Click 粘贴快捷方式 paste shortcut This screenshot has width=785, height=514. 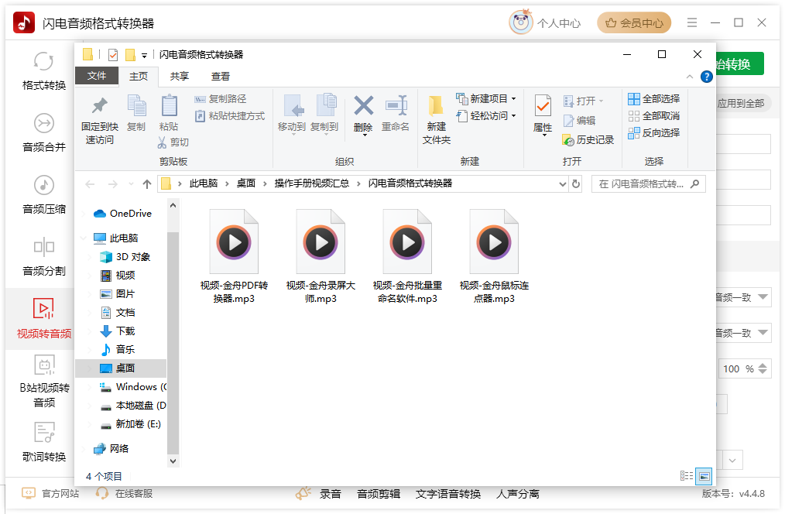pyautogui.click(x=230, y=116)
